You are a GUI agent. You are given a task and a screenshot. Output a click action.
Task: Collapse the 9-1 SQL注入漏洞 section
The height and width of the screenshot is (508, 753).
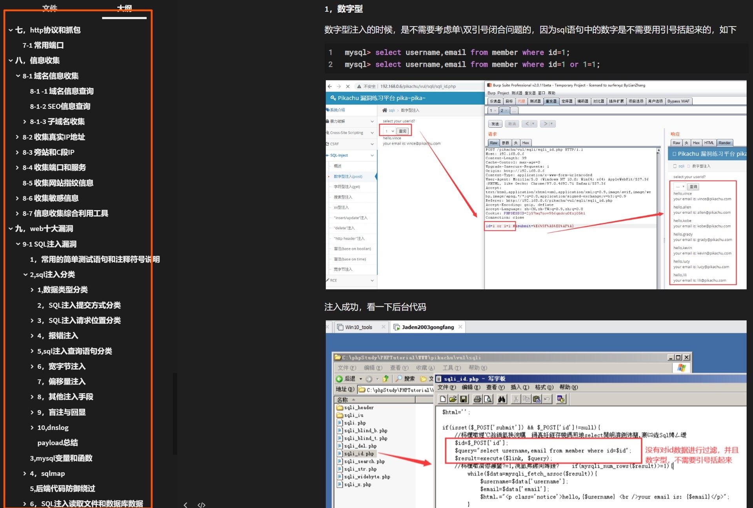18,244
